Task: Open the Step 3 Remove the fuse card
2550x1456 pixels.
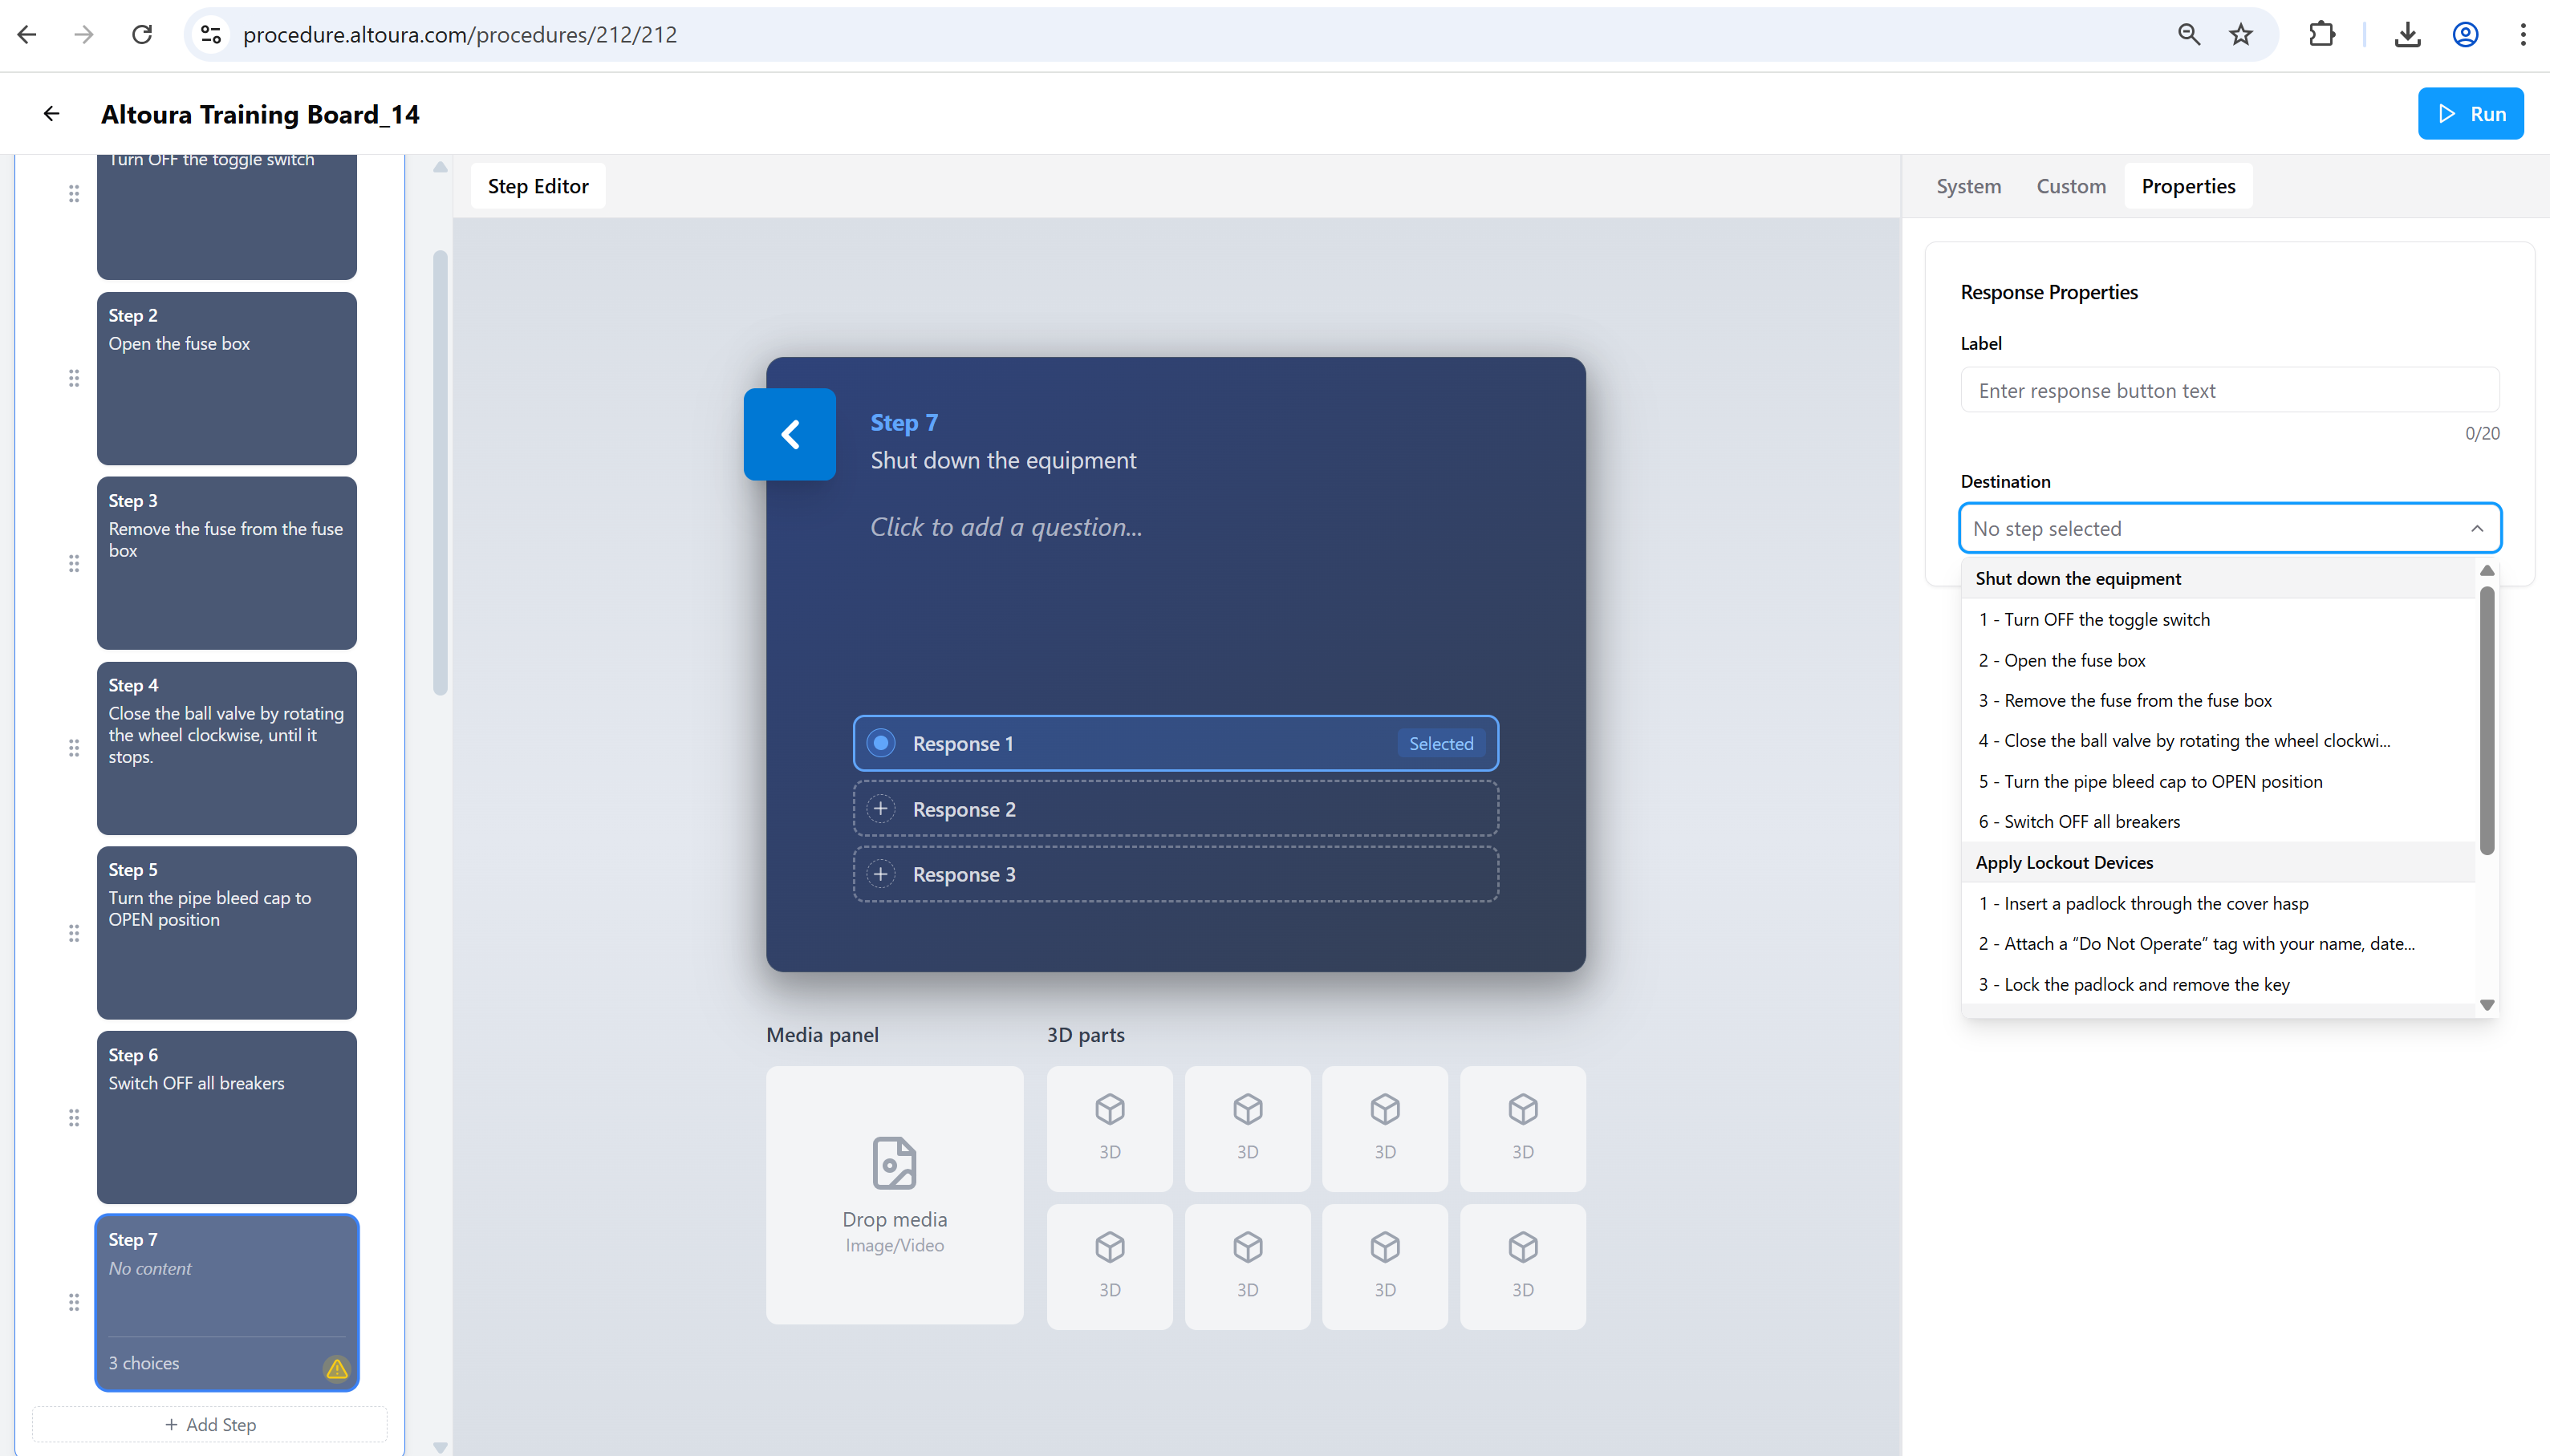Action: [226, 563]
